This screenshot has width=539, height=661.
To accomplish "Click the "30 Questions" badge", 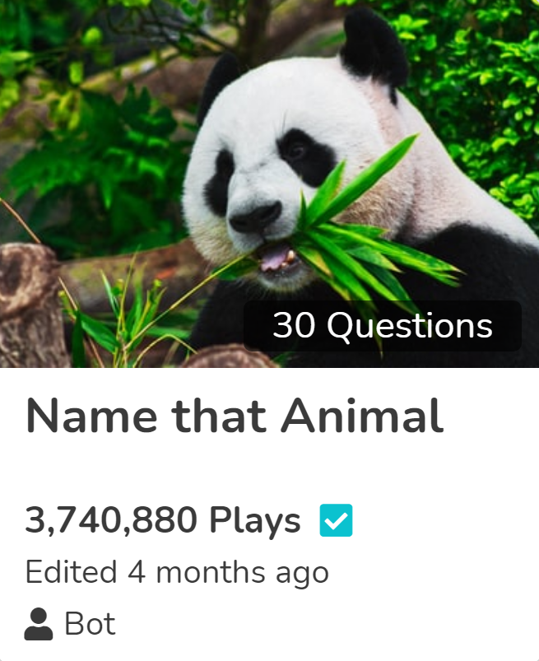I will click(x=382, y=325).
